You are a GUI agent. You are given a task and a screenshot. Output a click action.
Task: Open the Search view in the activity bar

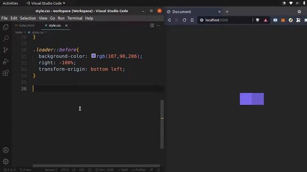(x=6, y=38)
